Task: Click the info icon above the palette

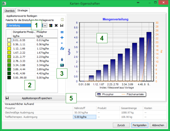Action: 63,20
